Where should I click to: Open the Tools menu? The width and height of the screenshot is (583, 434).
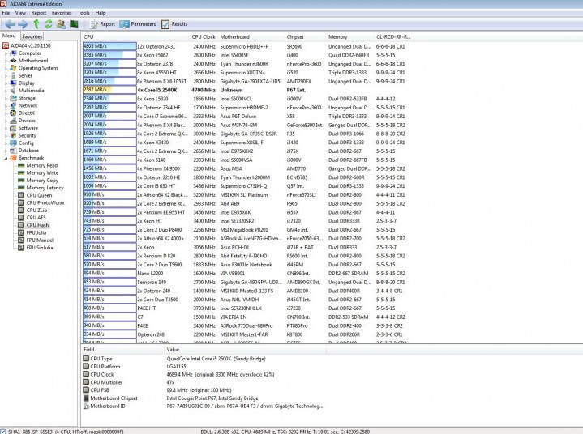coord(84,13)
